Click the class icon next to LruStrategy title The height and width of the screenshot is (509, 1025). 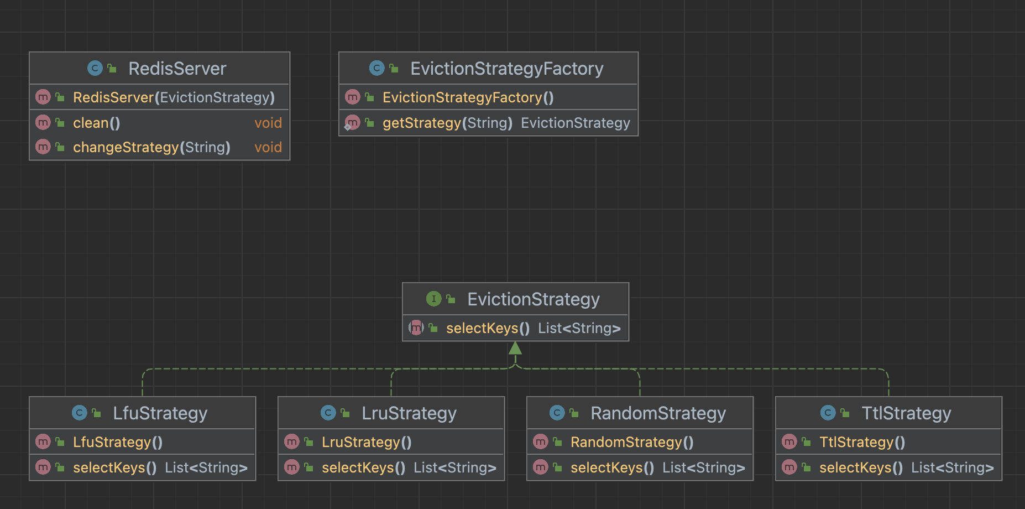(328, 413)
